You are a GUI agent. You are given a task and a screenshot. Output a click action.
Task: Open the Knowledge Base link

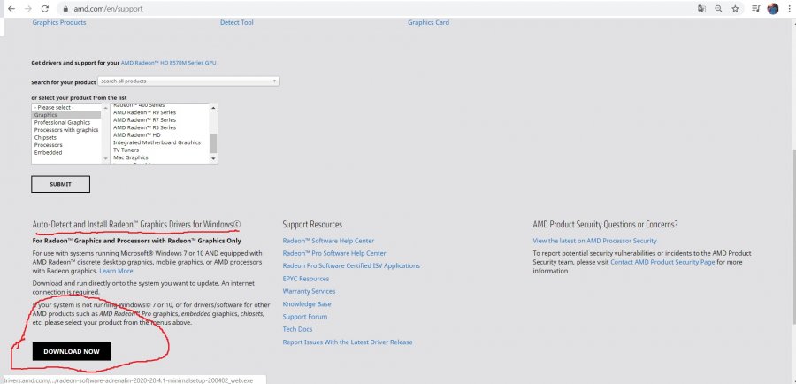tap(307, 303)
